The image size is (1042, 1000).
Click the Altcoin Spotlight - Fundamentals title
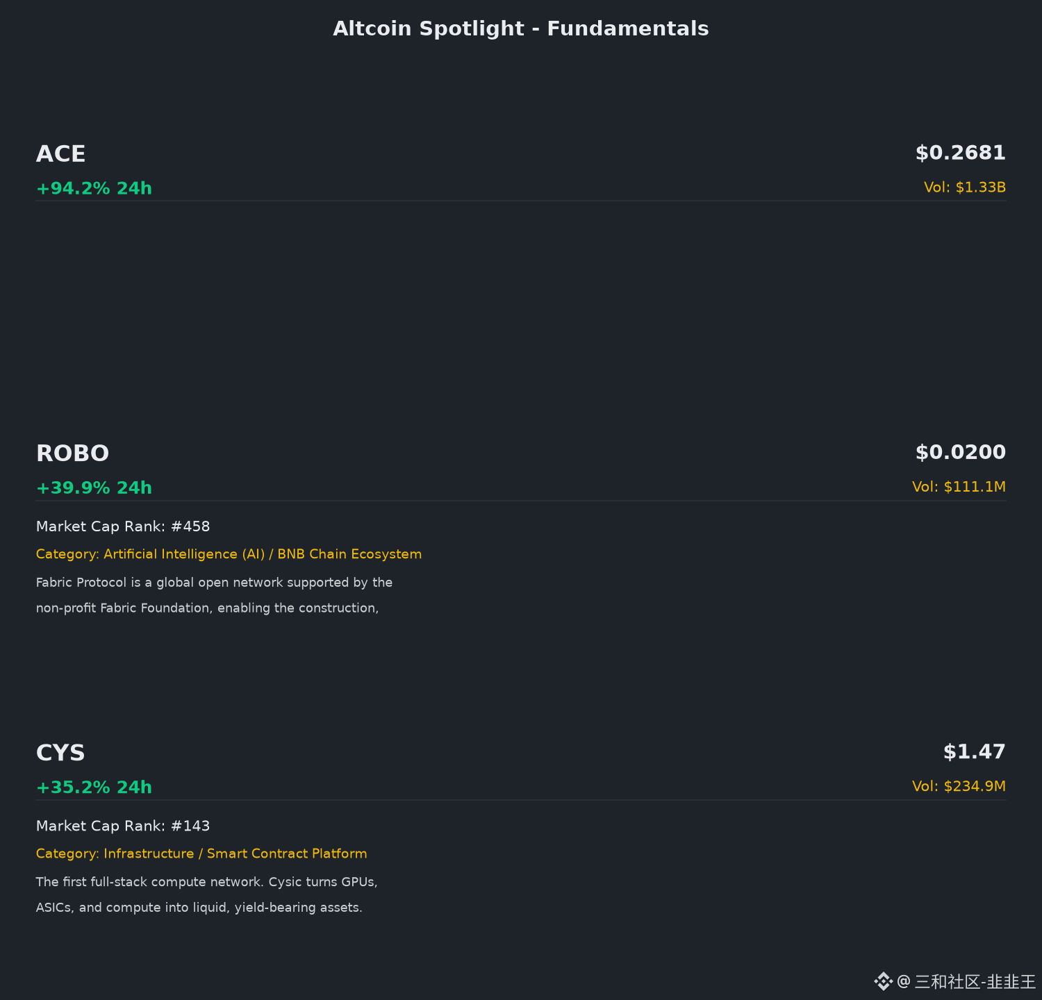point(521,28)
